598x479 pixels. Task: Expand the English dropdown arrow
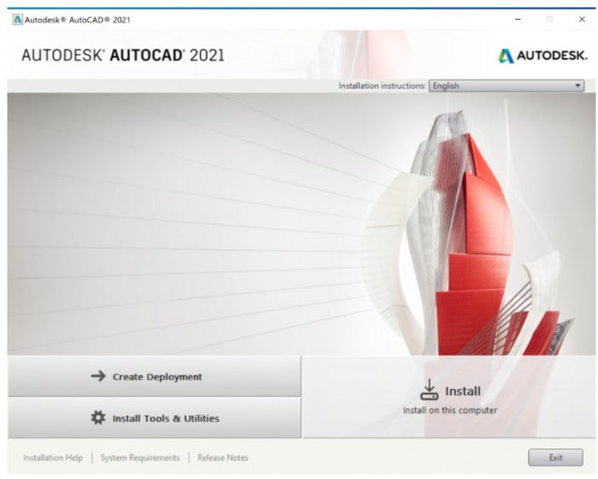coord(577,86)
